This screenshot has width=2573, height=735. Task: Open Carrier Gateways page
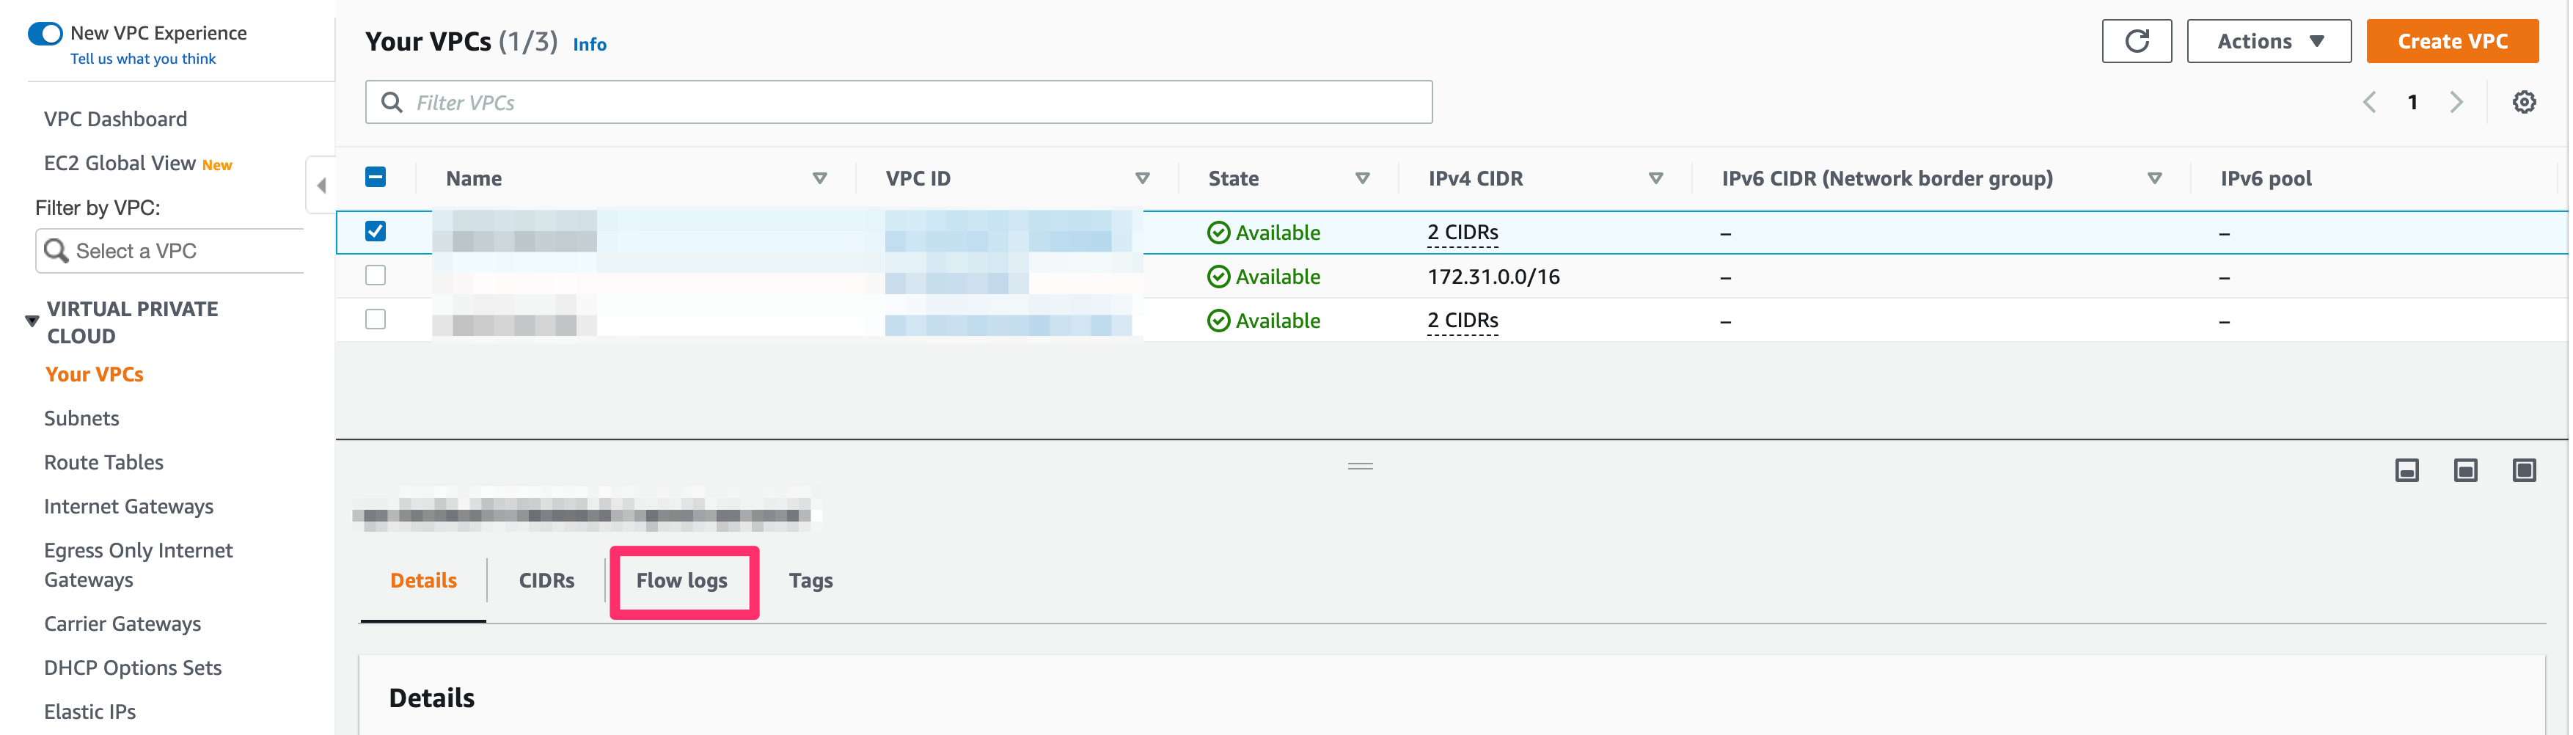[123, 624]
